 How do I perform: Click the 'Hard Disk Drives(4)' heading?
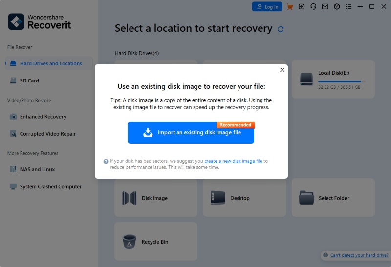(x=137, y=53)
